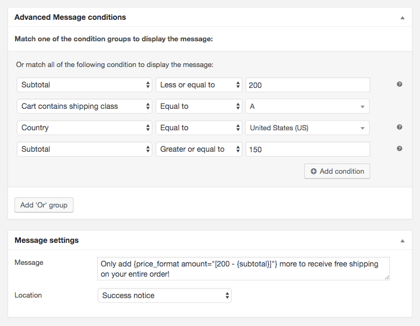Collapse Advanced Message conditions panel arrow
Screen dimensions: 420x326
point(402,18)
